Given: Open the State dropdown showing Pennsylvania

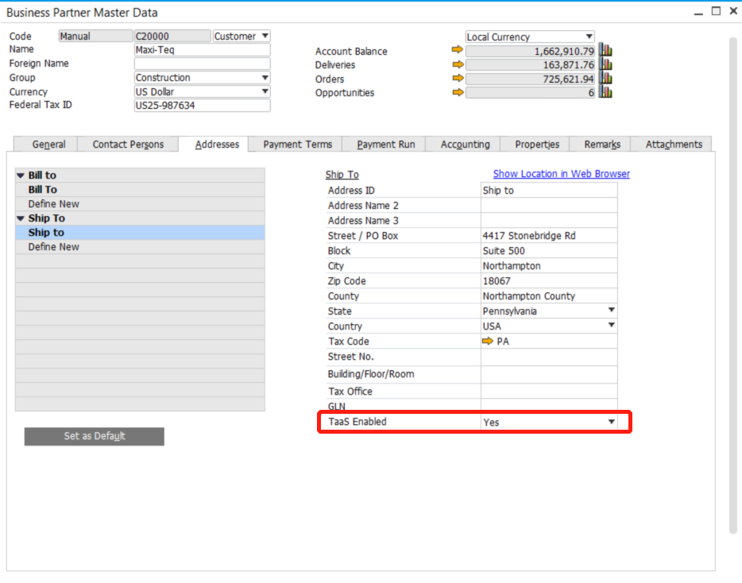Looking at the screenshot, I should pos(610,311).
